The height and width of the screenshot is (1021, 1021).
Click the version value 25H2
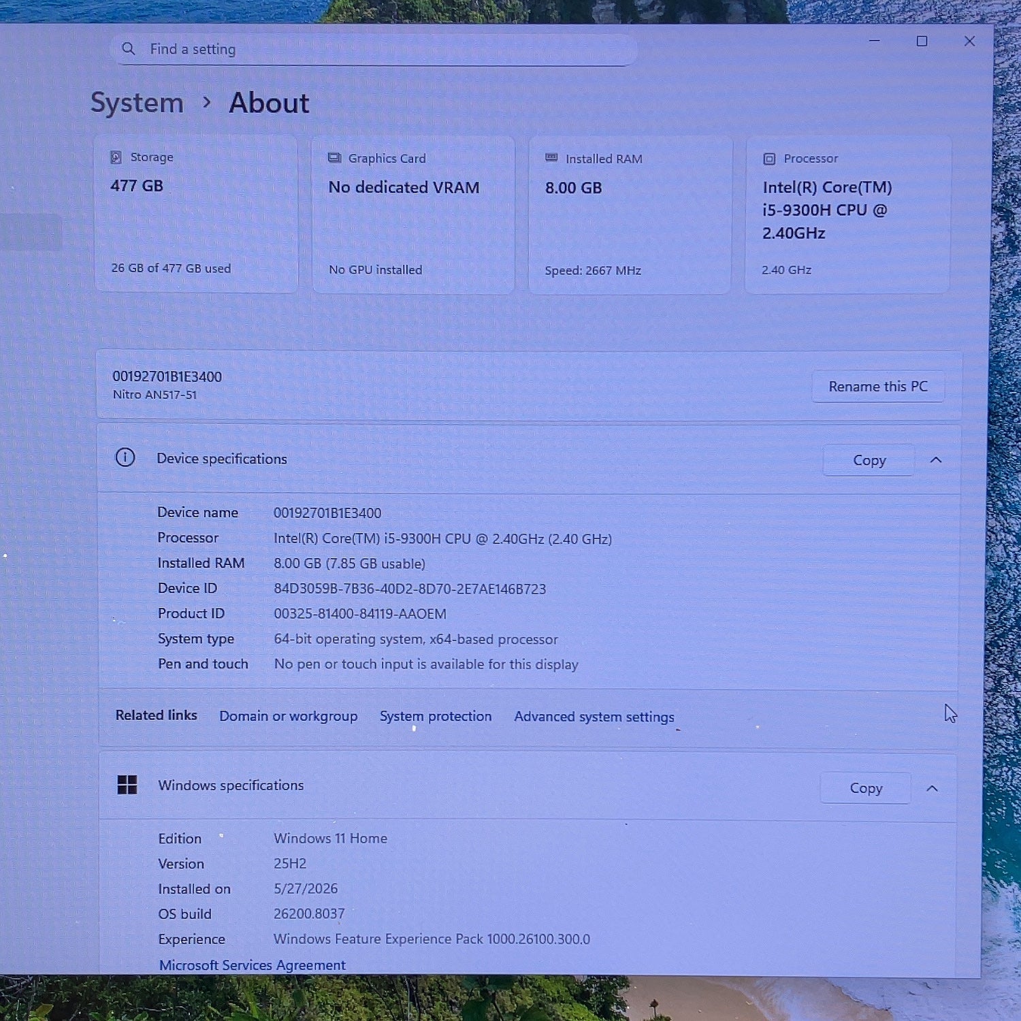pyautogui.click(x=290, y=864)
